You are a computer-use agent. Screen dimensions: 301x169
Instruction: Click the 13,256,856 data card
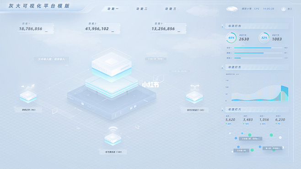168,28
